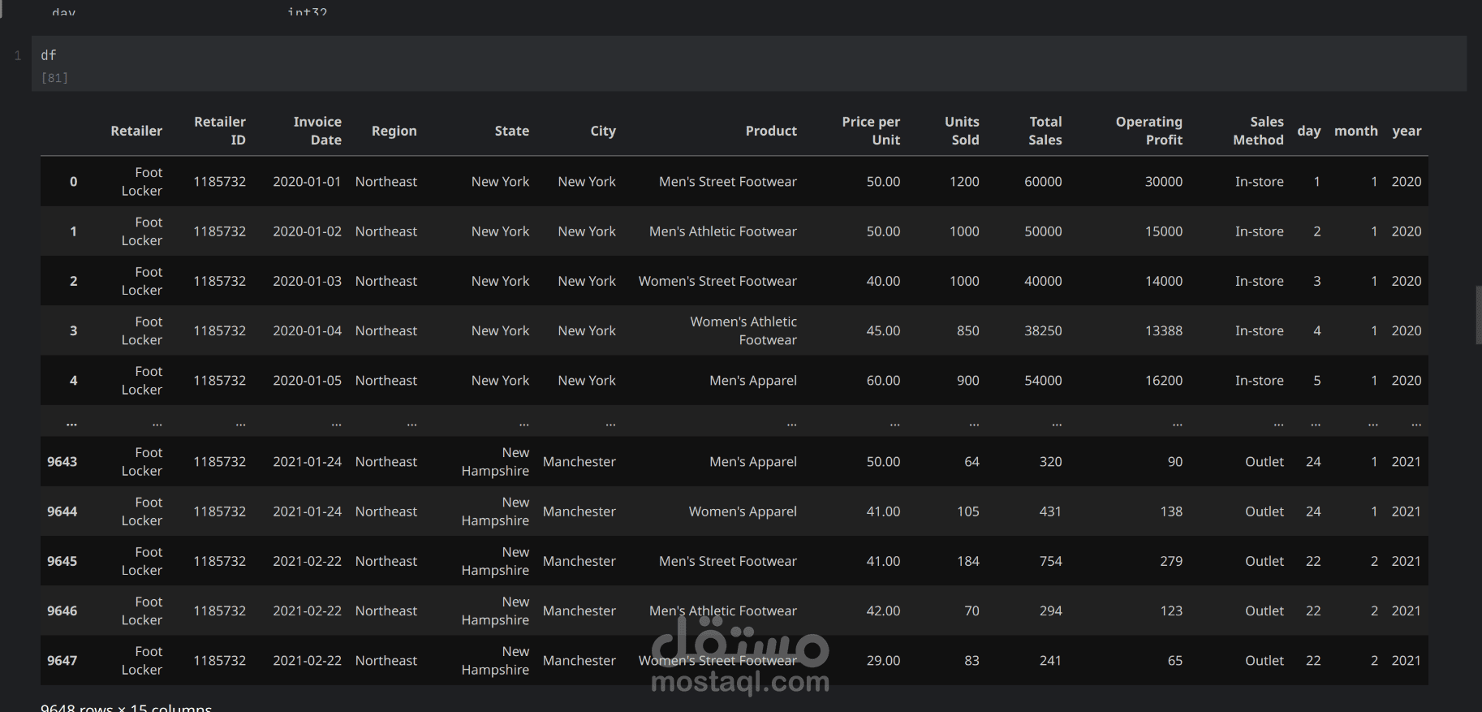
Task: Click Men's Athletic Footwear in row 1
Action: tap(723, 231)
